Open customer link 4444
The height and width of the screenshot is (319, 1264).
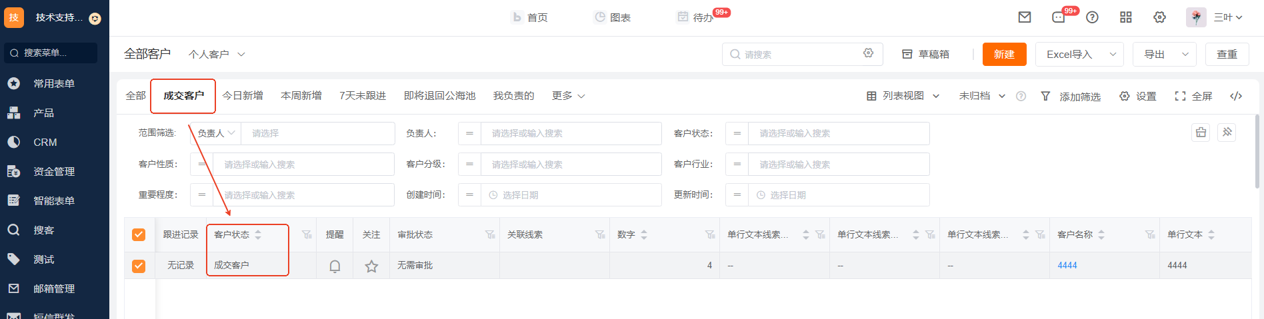(x=1067, y=265)
